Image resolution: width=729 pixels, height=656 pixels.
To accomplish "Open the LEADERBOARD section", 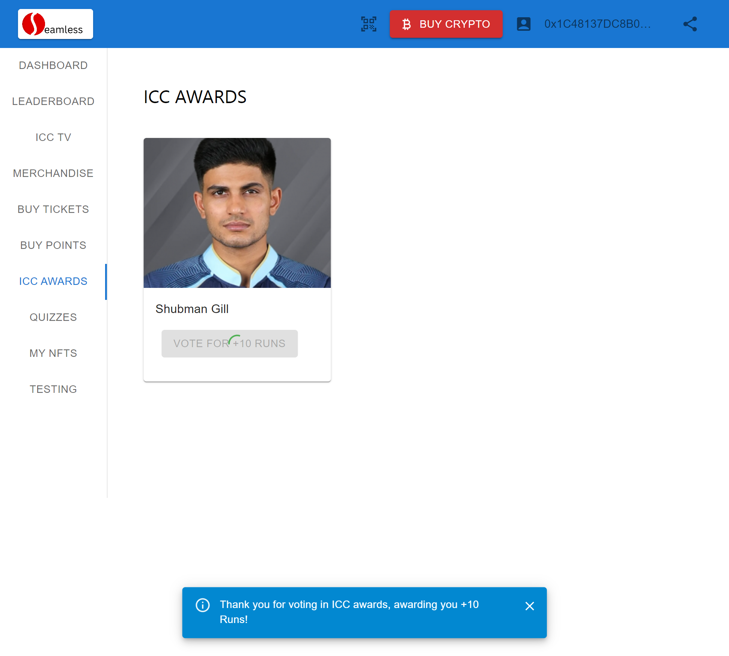I will [x=53, y=101].
